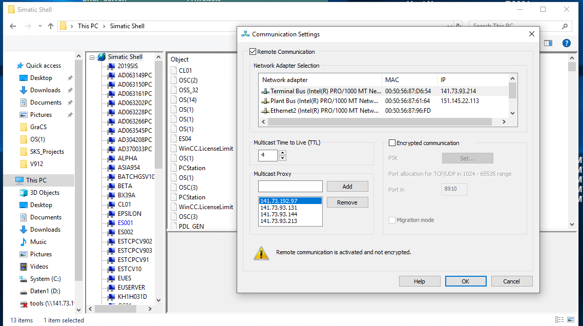Image resolution: width=583 pixels, height=326 pixels.
Task: Enable the Encrypted communication checkbox
Action: pyautogui.click(x=392, y=143)
